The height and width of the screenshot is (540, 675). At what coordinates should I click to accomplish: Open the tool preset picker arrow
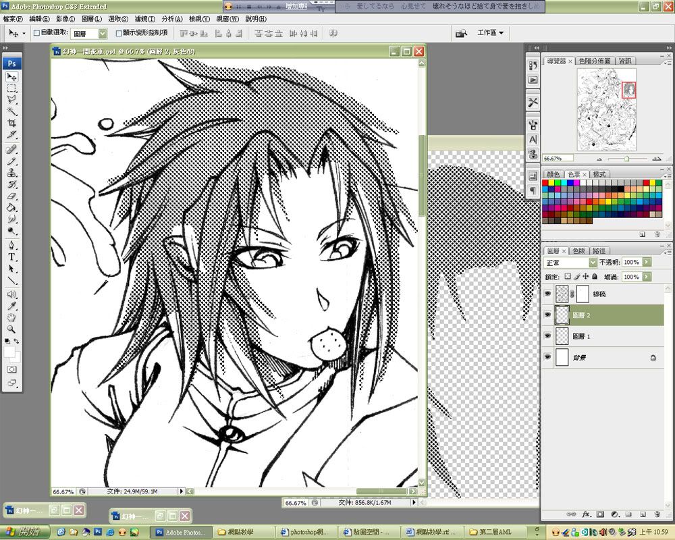coord(24,33)
